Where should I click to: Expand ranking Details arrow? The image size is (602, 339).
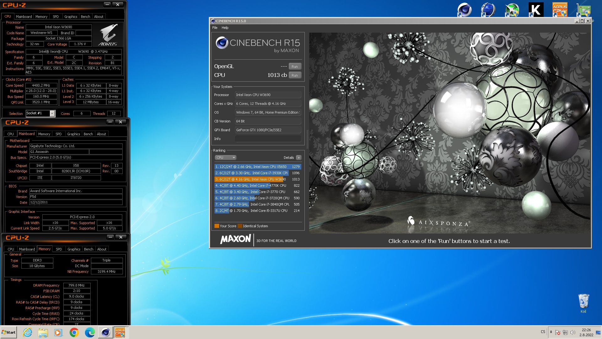298,158
